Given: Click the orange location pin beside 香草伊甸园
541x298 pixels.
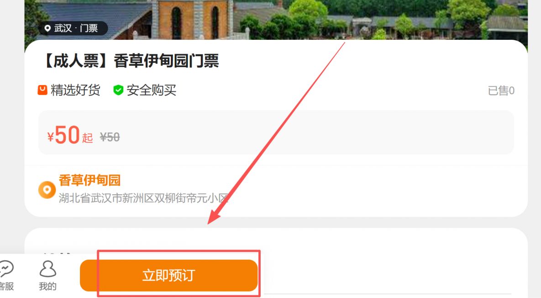Looking at the screenshot, I should (x=47, y=190).
